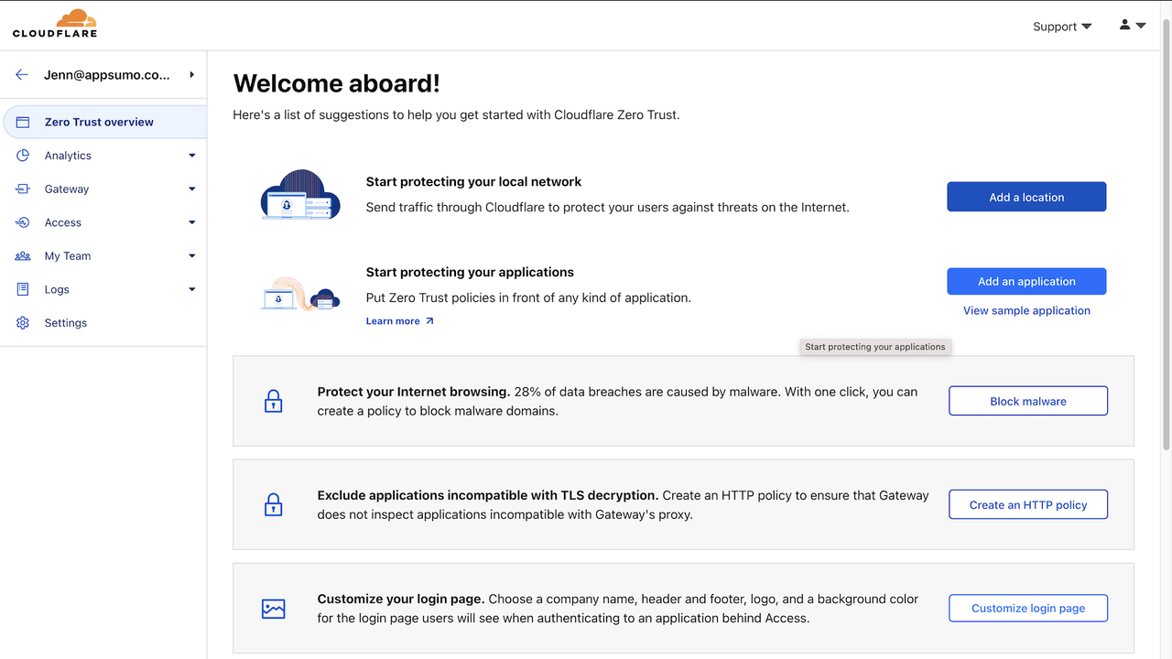Click the My Team people icon
The height and width of the screenshot is (659, 1172).
23,256
